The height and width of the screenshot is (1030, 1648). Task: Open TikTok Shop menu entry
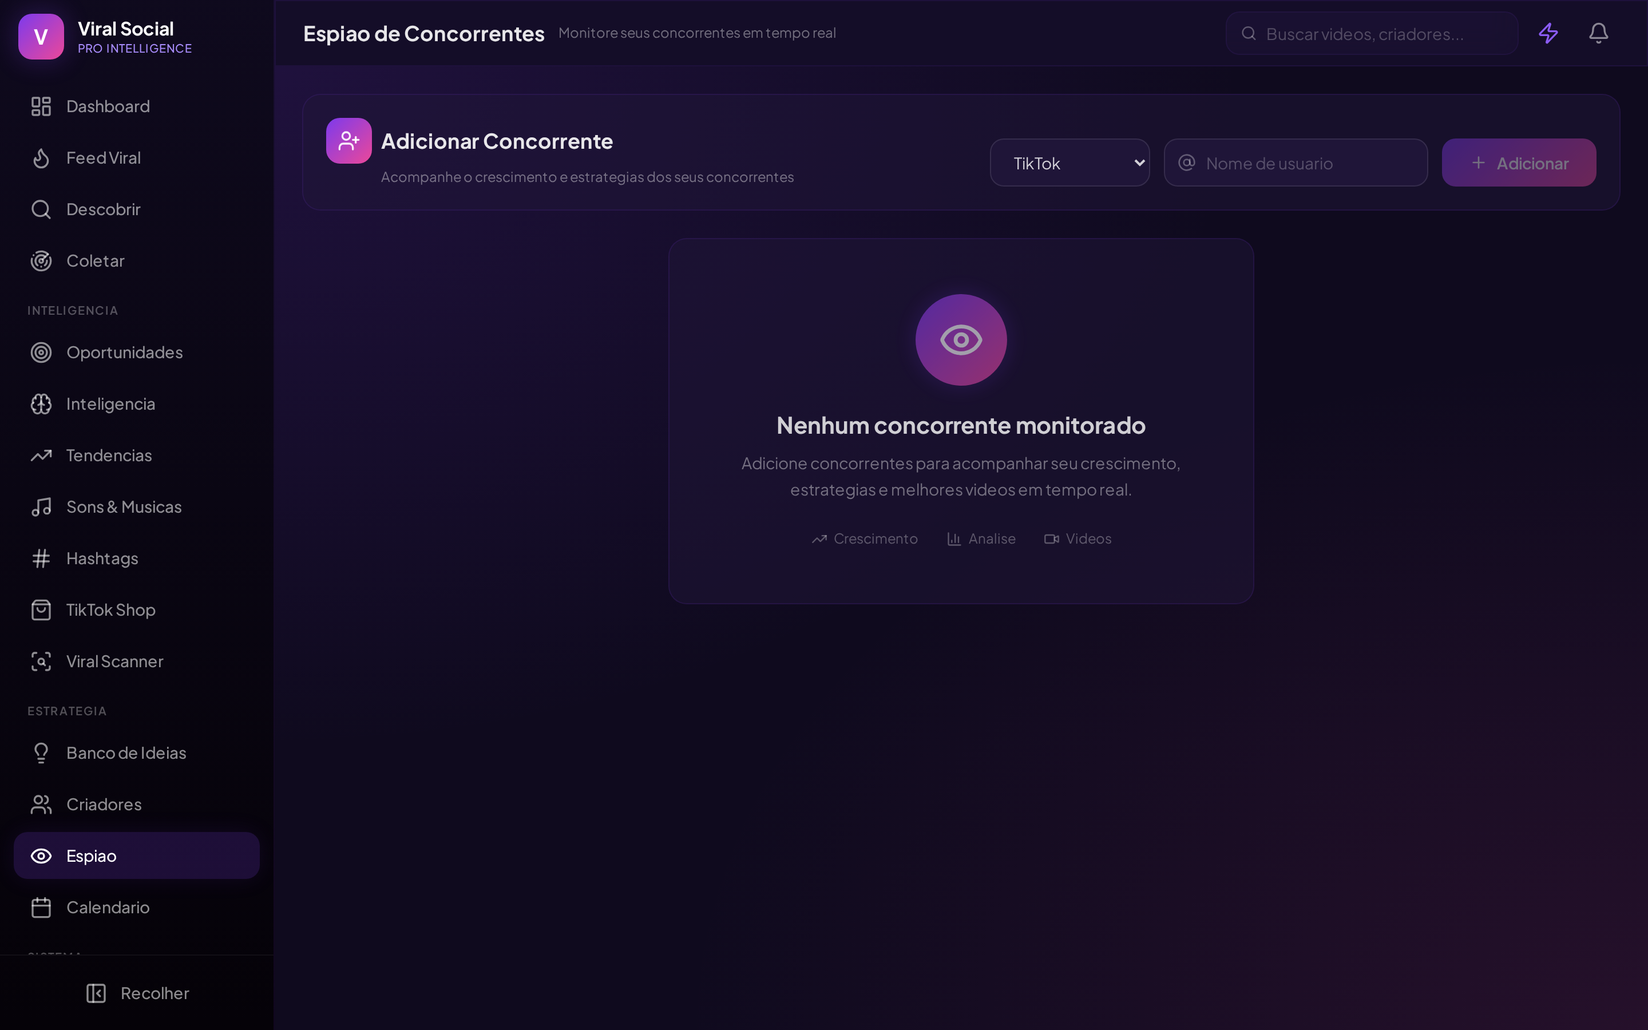click(x=136, y=609)
